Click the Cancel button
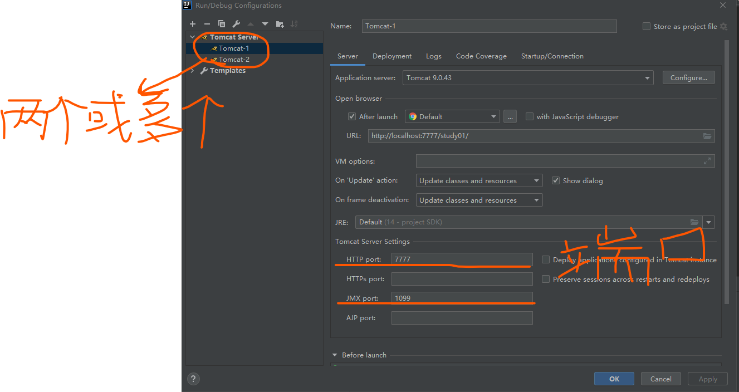Image resolution: width=739 pixels, height=392 pixels. click(x=661, y=379)
